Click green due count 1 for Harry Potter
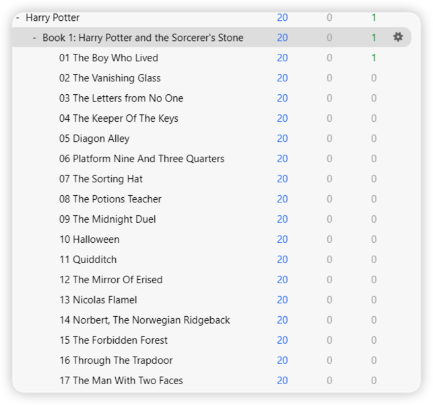Screen dimensions: 433x405 (x=374, y=17)
